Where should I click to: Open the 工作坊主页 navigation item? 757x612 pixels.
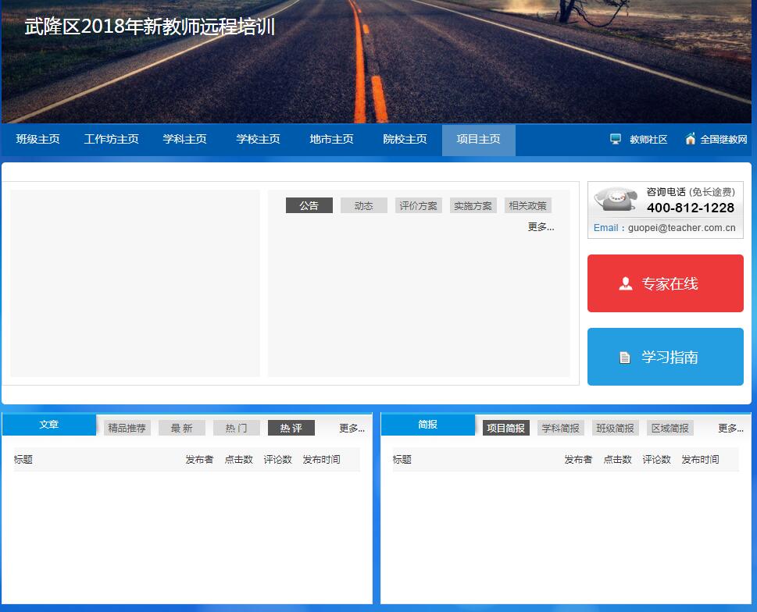[x=112, y=140]
